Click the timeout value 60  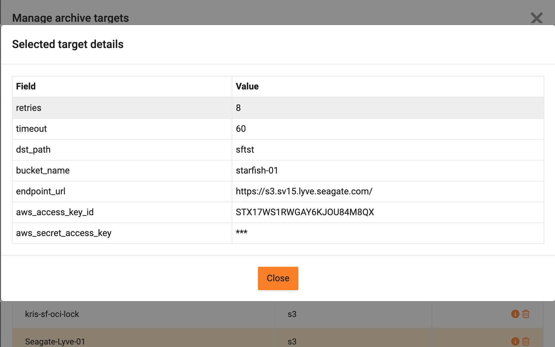241,129
